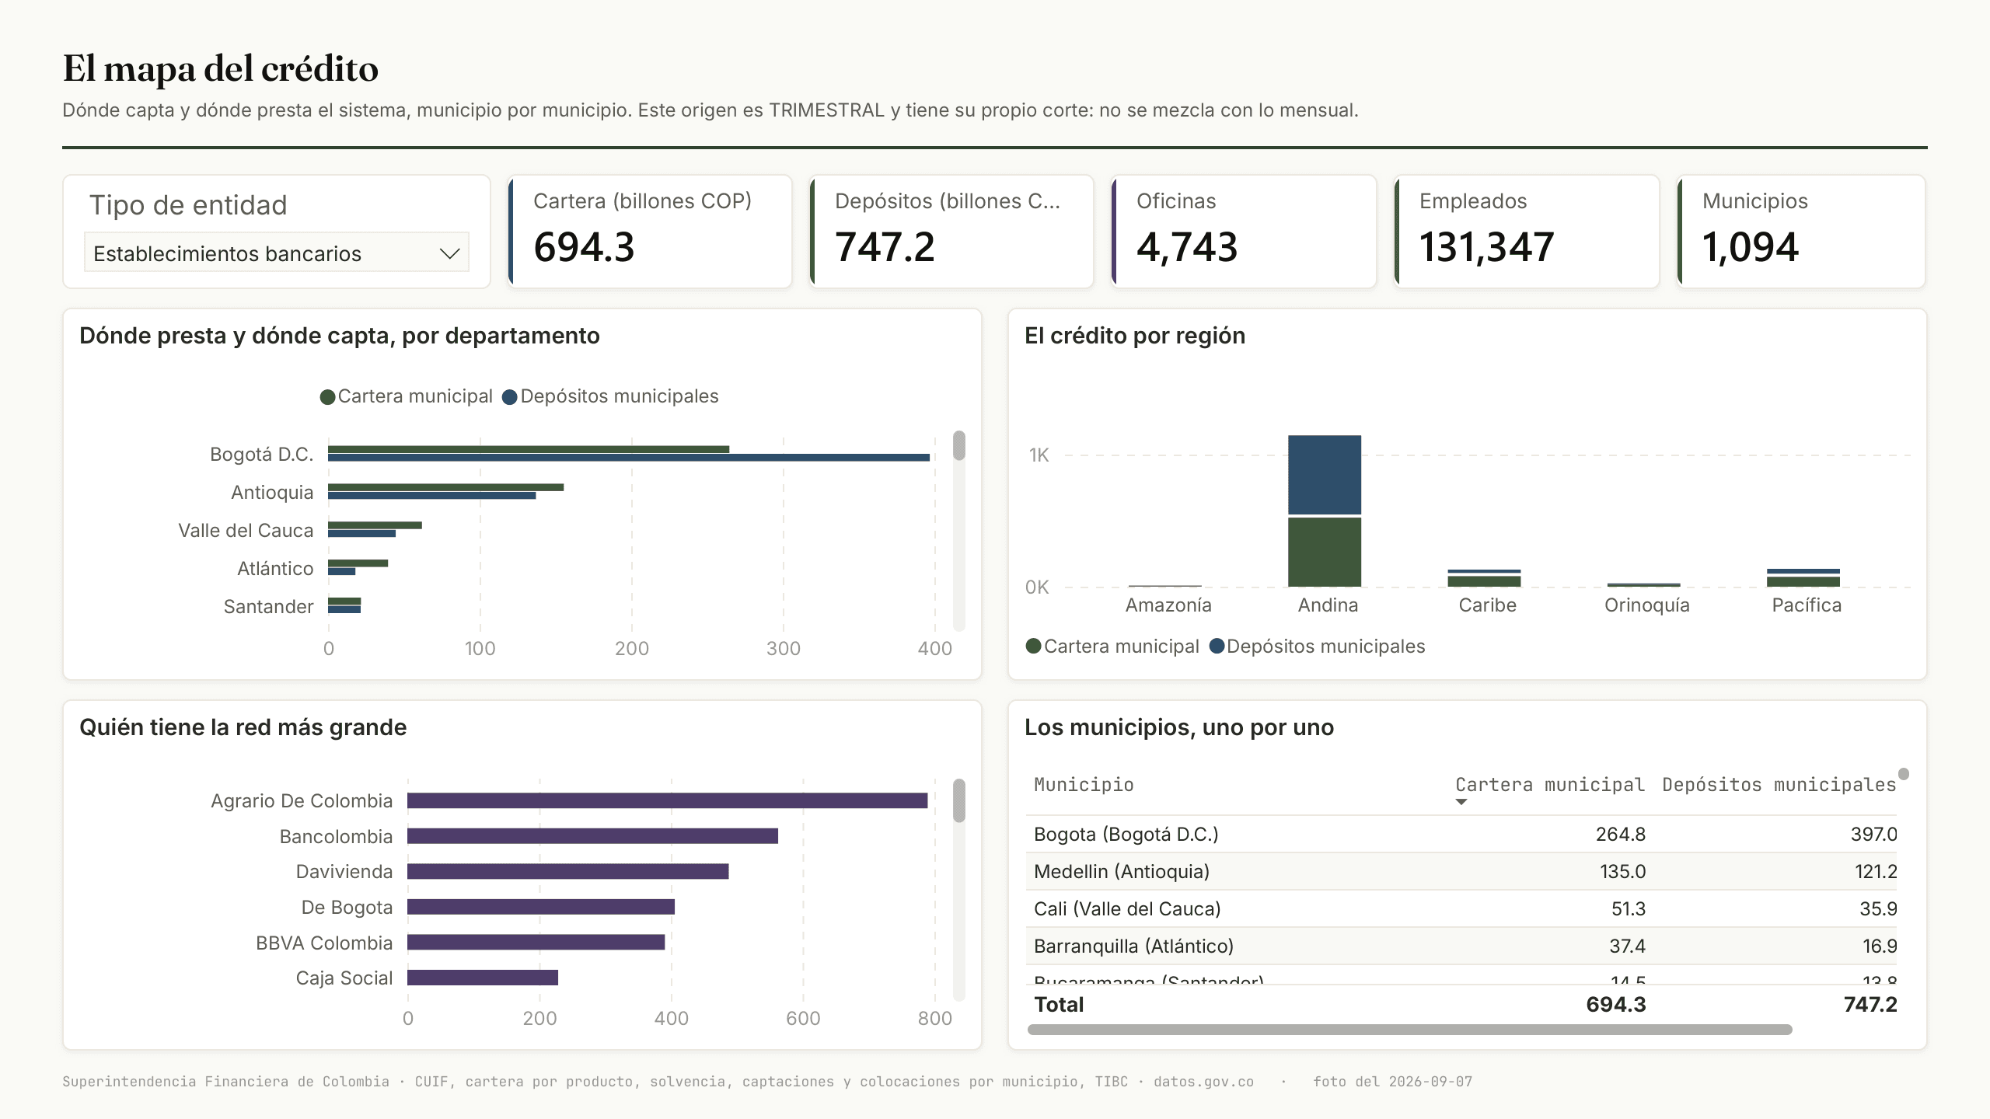Select the Bogota (Bogotá D.C.) table row name
Viewport: 1990px width, 1119px height.
coord(1126,835)
